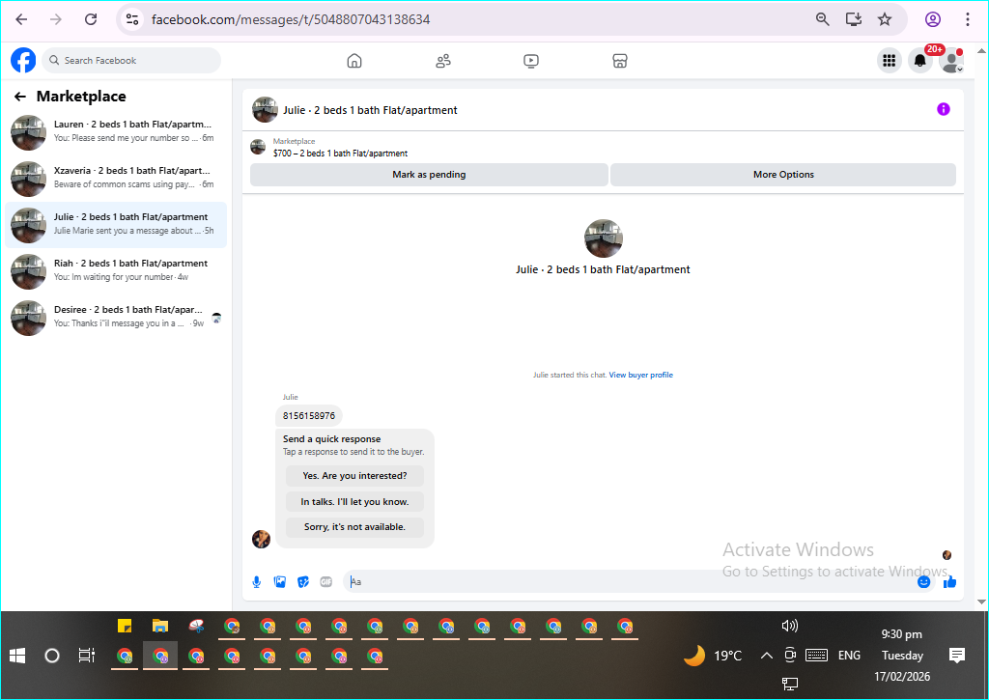Open the Chrome profile icon
Screen dimensions: 989x700
tap(933, 19)
